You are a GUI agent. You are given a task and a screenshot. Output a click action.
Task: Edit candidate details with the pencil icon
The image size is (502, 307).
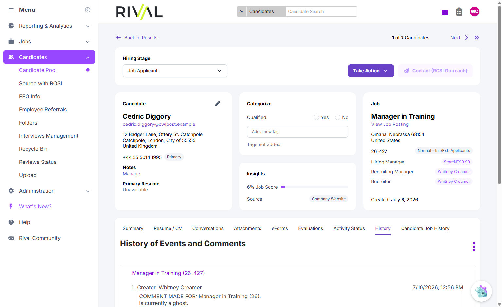[218, 104]
